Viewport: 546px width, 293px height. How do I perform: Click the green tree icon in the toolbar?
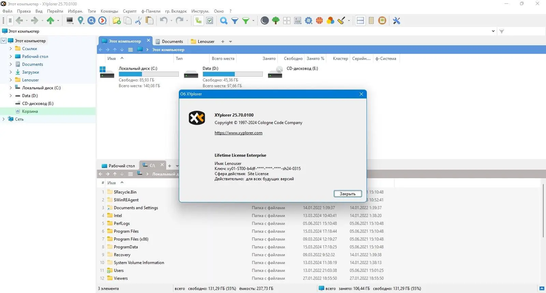pyautogui.click(x=276, y=21)
